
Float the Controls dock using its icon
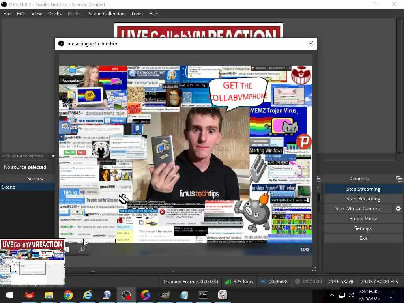point(399,178)
